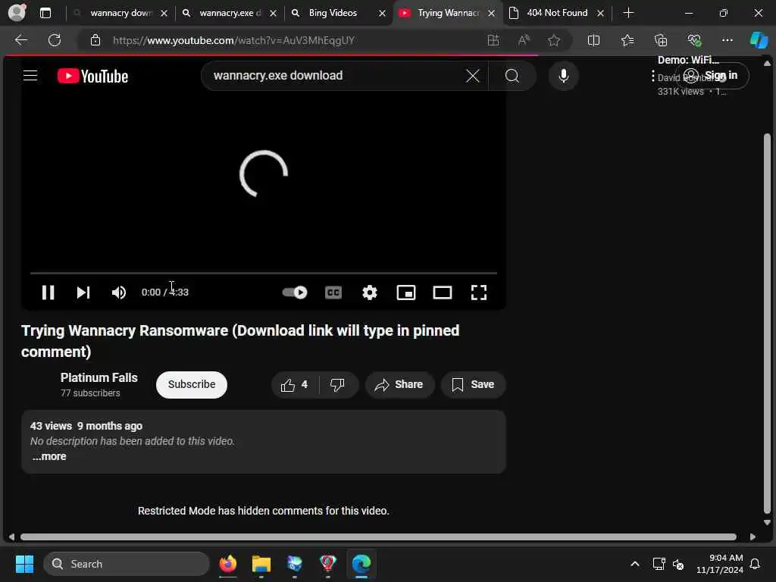Screen dimensions: 776x582
Task: Switch to theater mode
Action: coord(442,293)
